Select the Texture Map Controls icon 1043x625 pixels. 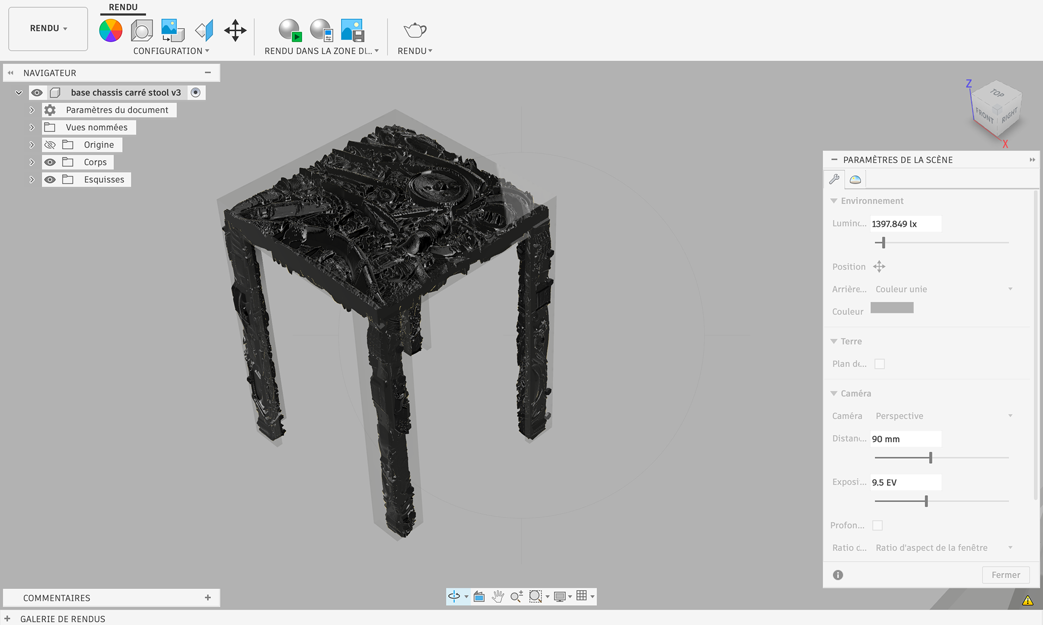204,30
